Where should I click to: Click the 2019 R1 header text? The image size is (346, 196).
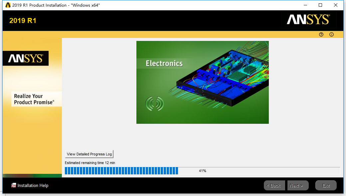23,21
